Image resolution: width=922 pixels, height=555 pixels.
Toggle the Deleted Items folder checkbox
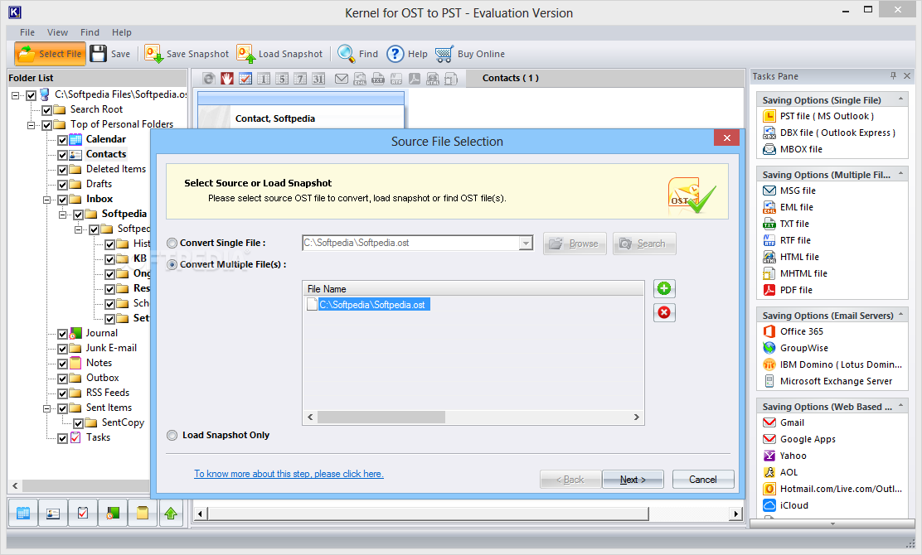click(x=62, y=170)
